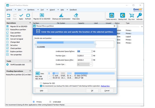Click the Disk1 drive icon in dialog
This screenshot has width=155, height=108.
[38, 74]
